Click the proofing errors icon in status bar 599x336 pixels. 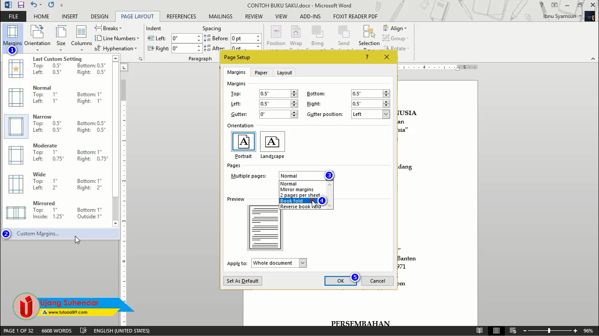pyautogui.click(x=83, y=331)
